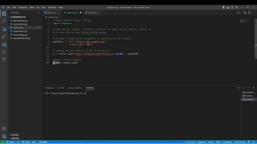Click the remote window status bar button
The image size is (257, 144).
[3, 142]
